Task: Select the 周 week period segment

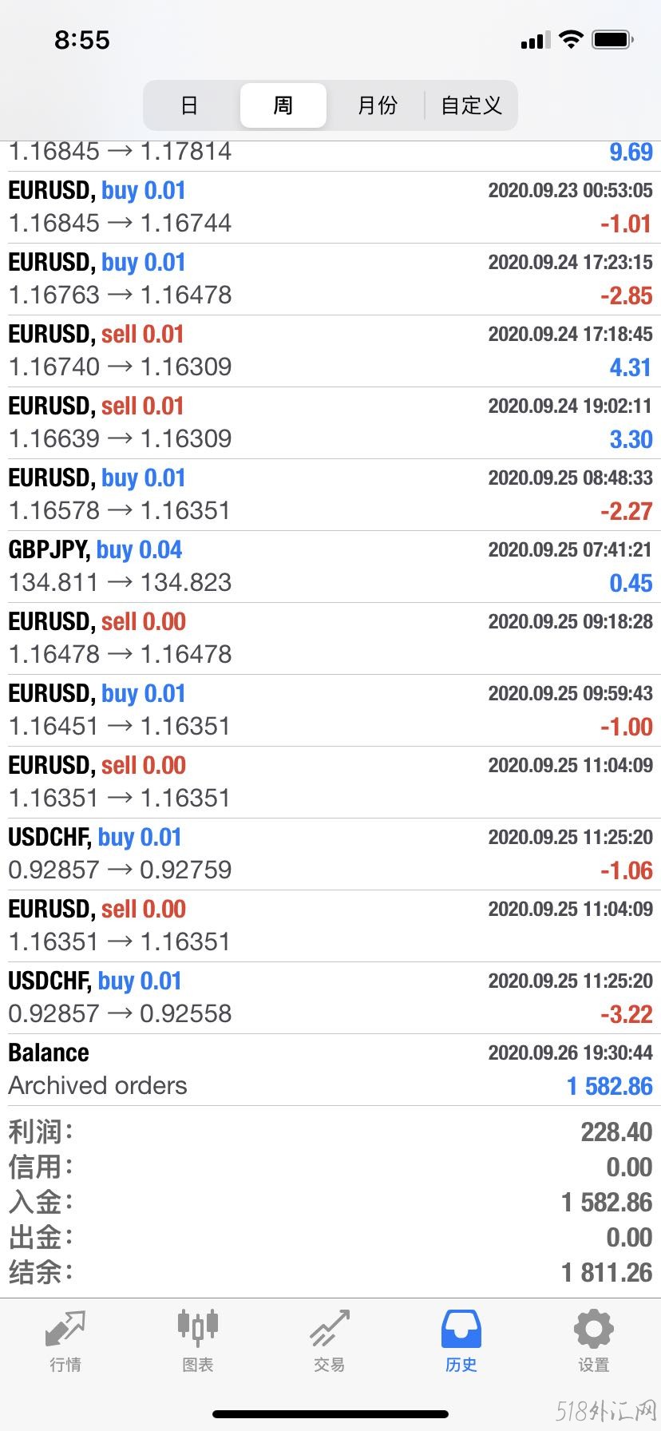Action: click(283, 105)
